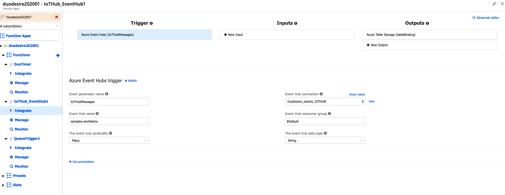This screenshot has width=505, height=195.
Task: Delete the Azure Event Hubs trigger
Action: pos(131,81)
